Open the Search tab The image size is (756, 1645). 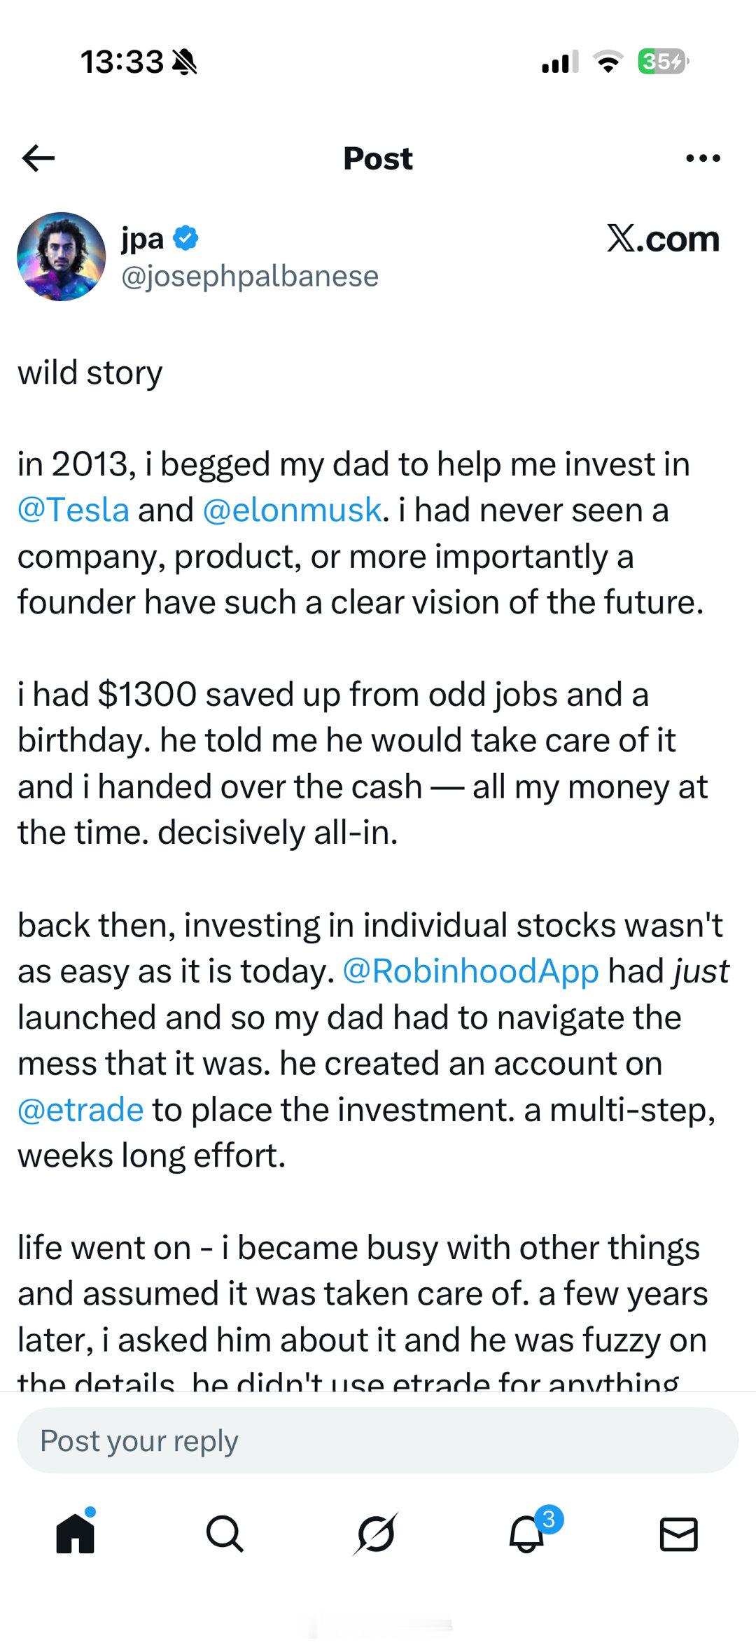(225, 1534)
